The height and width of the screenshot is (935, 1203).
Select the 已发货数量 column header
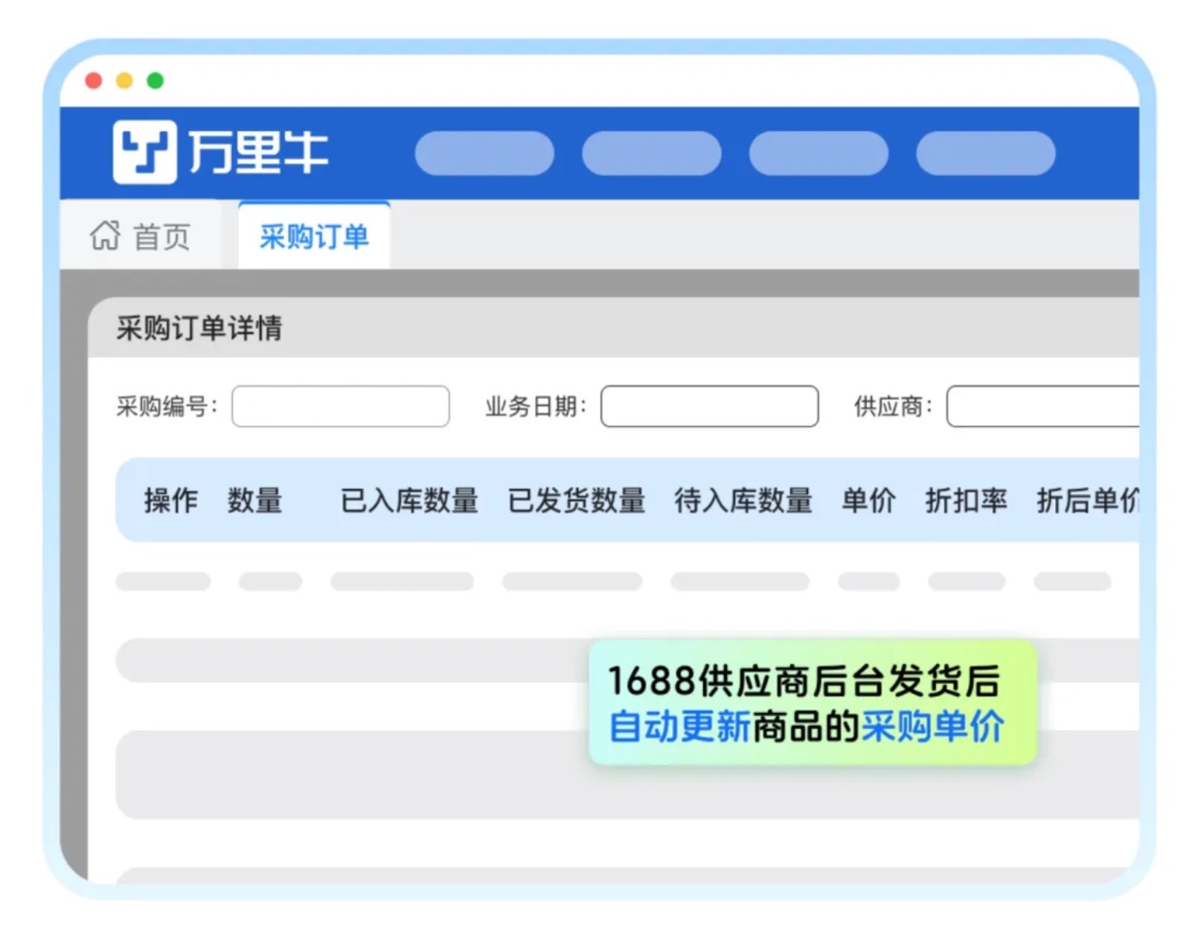(577, 501)
